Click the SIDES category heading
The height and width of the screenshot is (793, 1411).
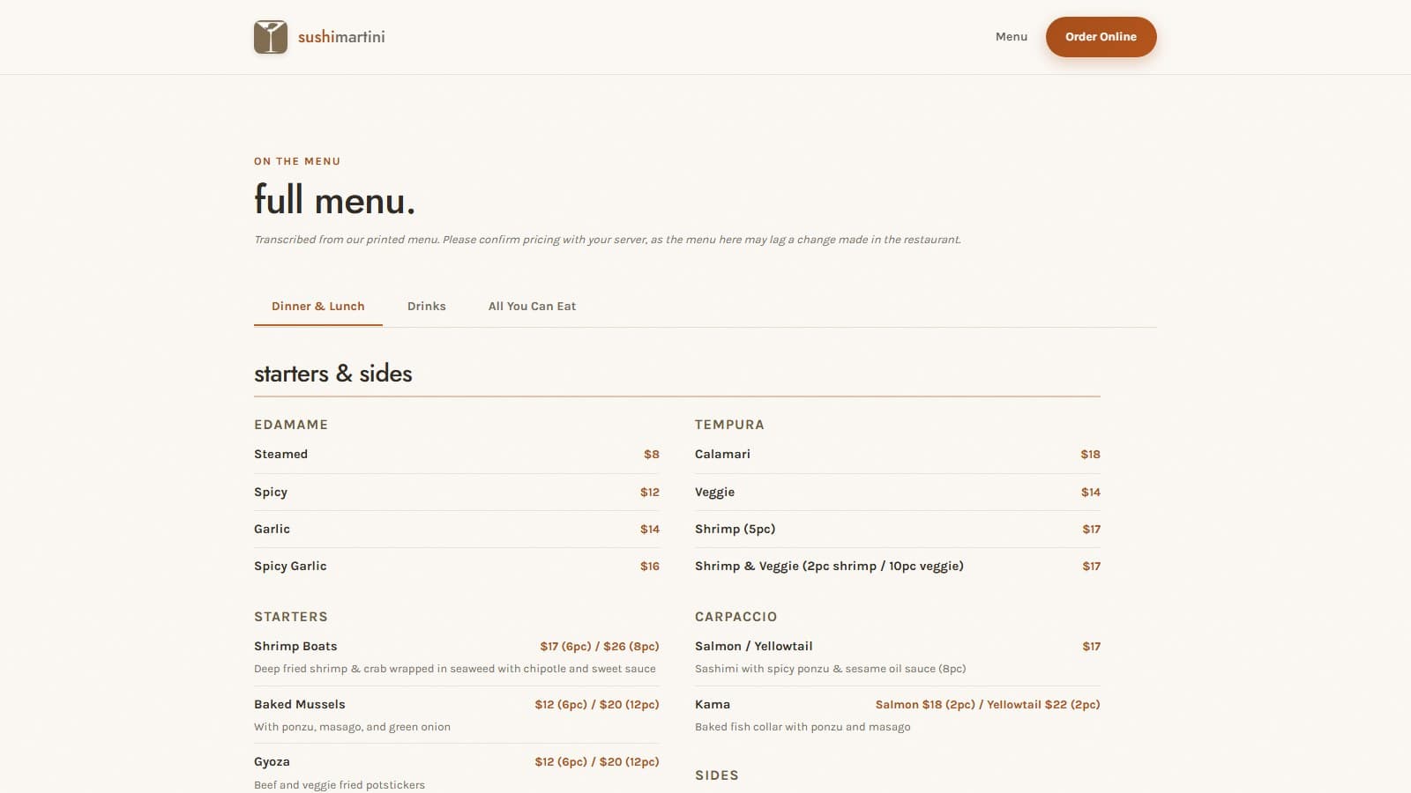717,775
